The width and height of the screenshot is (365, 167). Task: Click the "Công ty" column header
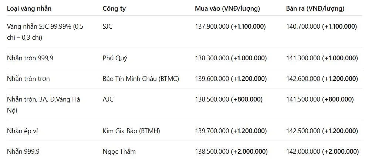click(x=114, y=9)
